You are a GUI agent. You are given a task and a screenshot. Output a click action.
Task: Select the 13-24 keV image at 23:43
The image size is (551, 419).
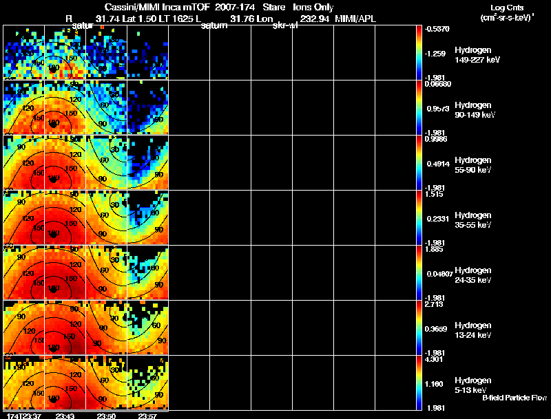pyautogui.click(x=65, y=327)
